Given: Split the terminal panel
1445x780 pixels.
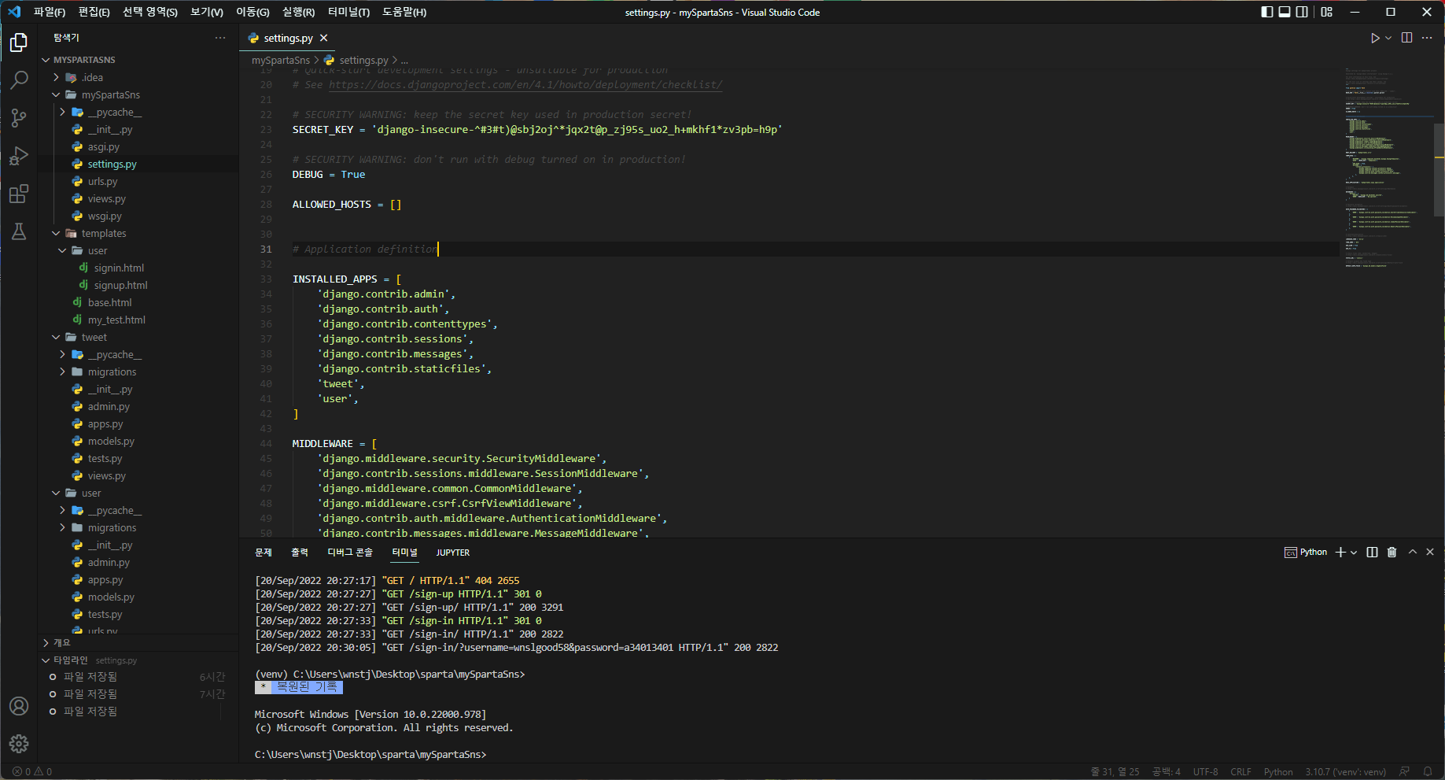Looking at the screenshot, I should (x=1373, y=553).
